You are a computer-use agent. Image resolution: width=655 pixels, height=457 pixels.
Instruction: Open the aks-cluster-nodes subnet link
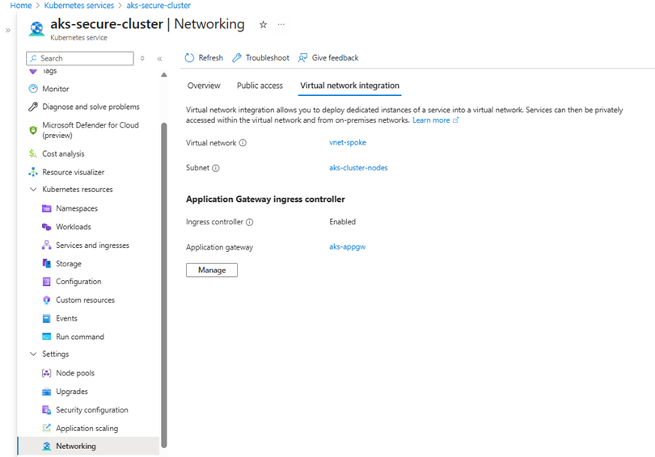click(x=358, y=168)
